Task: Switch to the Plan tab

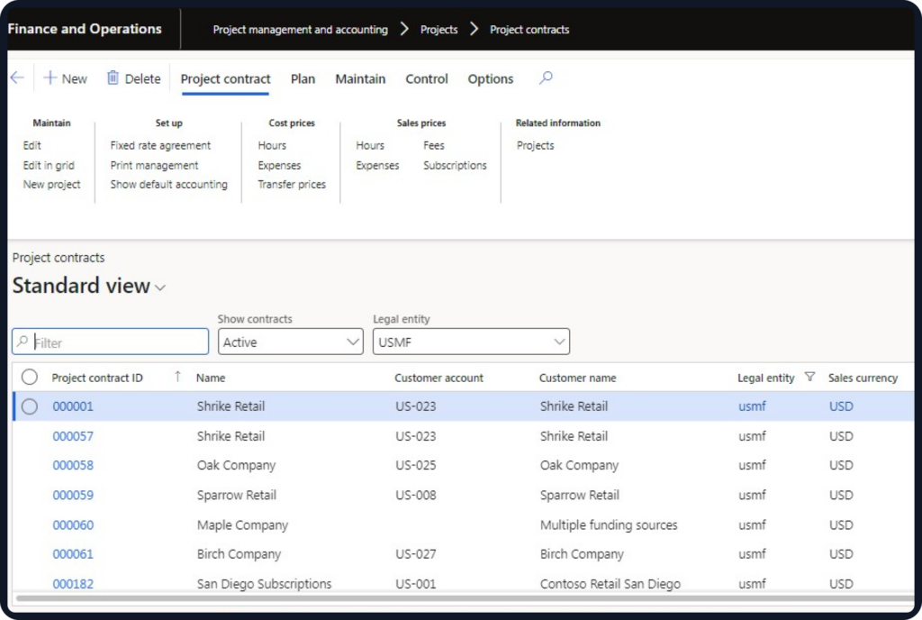Action: point(303,78)
